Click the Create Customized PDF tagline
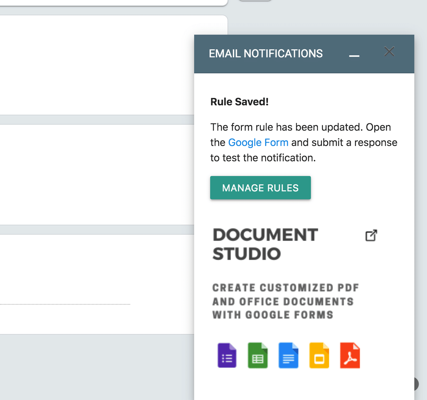 point(286,301)
